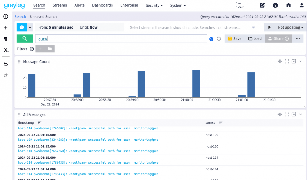The width and height of the screenshot is (307, 180).
Task: Edit the Message Count widget
Action: [x=294, y=61]
